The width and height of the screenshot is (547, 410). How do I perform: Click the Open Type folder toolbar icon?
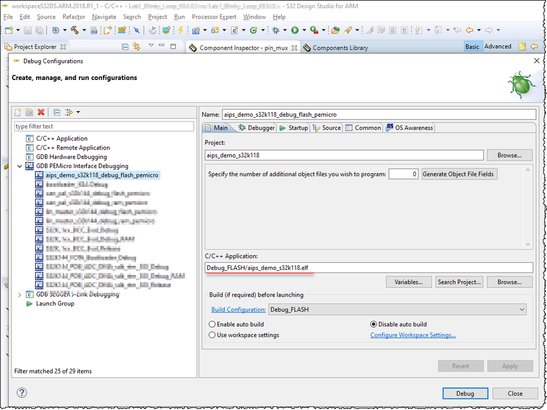(336, 30)
